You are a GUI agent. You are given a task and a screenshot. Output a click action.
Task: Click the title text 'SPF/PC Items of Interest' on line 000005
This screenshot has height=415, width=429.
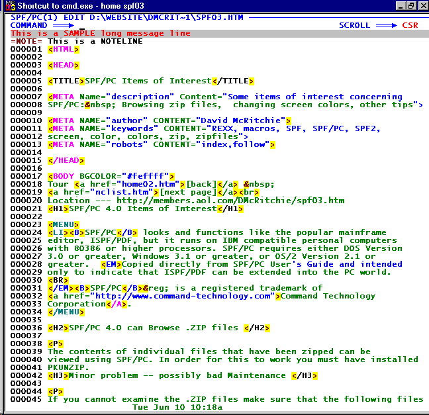click(148, 81)
